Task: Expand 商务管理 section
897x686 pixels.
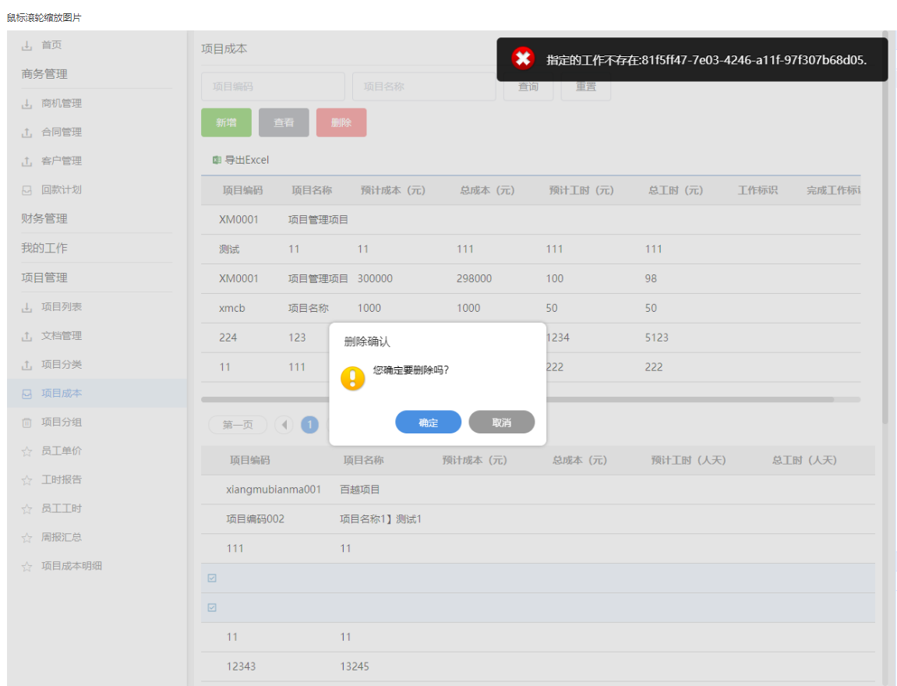Action: click(x=44, y=74)
